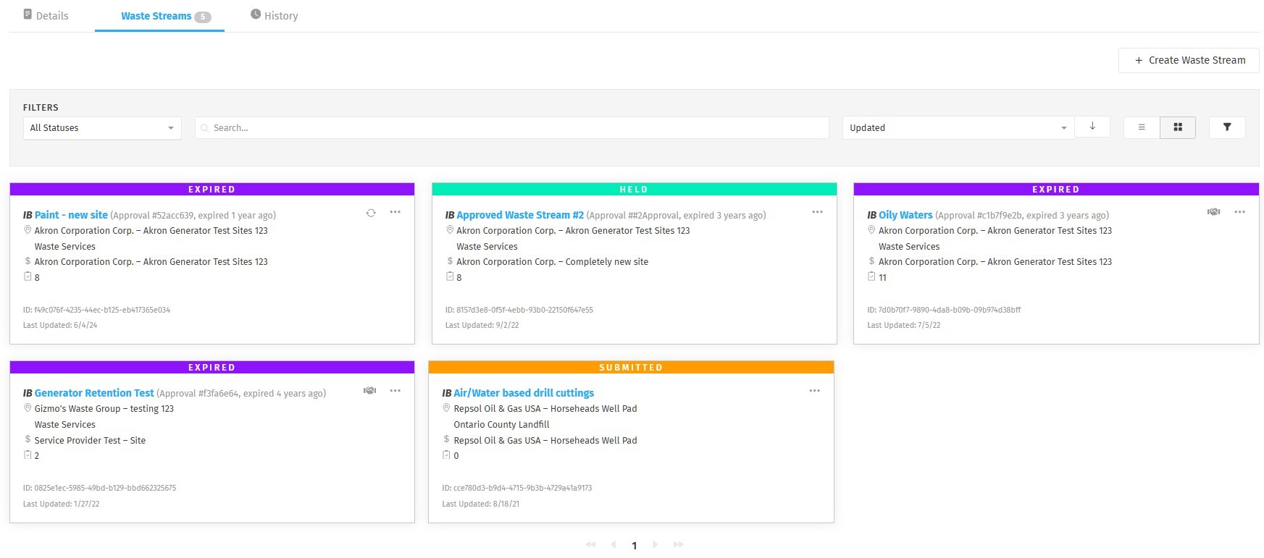Click the refresh icon on Paint card
1264x558 pixels.
coord(371,213)
